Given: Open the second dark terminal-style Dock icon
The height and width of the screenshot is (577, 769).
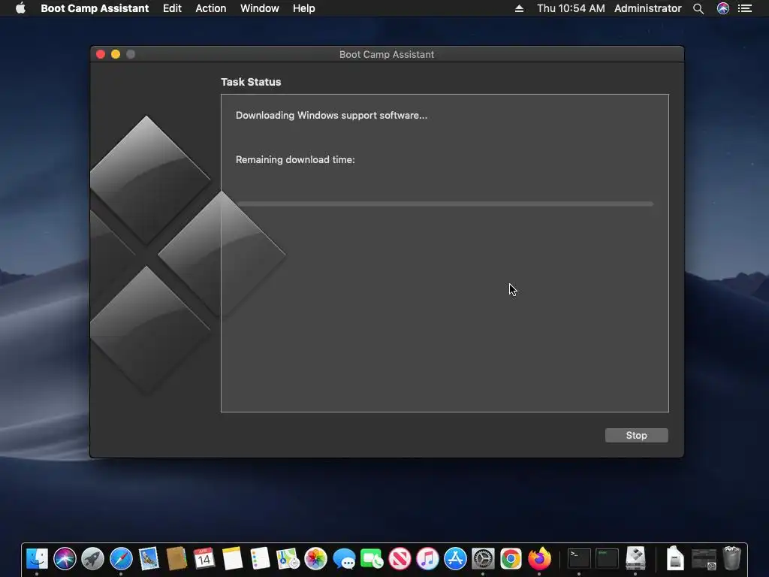Looking at the screenshot, I should pos(607,558).
